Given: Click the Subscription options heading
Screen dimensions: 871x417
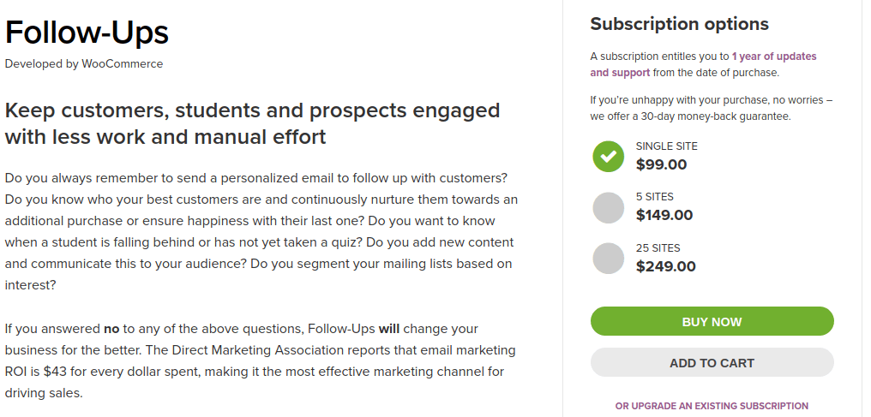Looking at the screenshot, I should pos(679,24).
